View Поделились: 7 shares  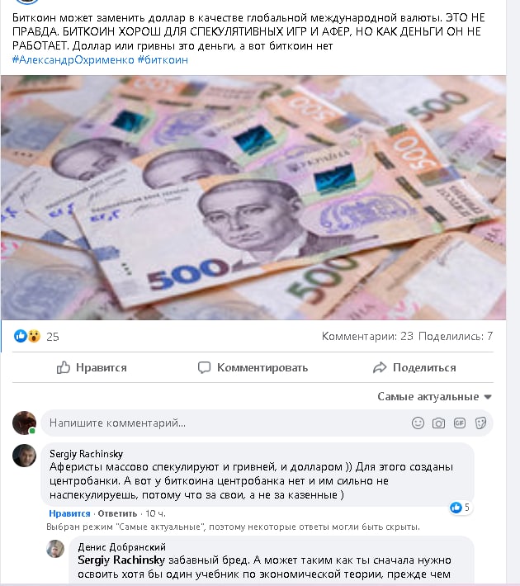pos(456,337)
